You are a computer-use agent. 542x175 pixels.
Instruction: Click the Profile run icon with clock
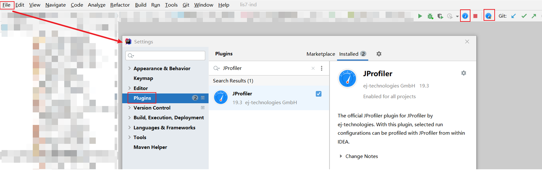click(450, 16)
